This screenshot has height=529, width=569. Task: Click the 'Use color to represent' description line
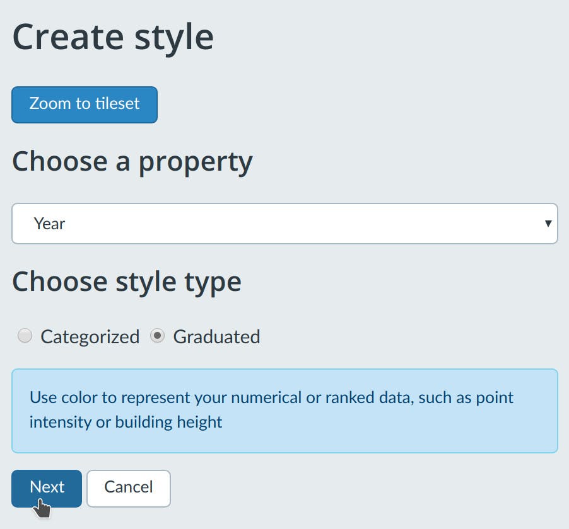click(x=271, y=398)
